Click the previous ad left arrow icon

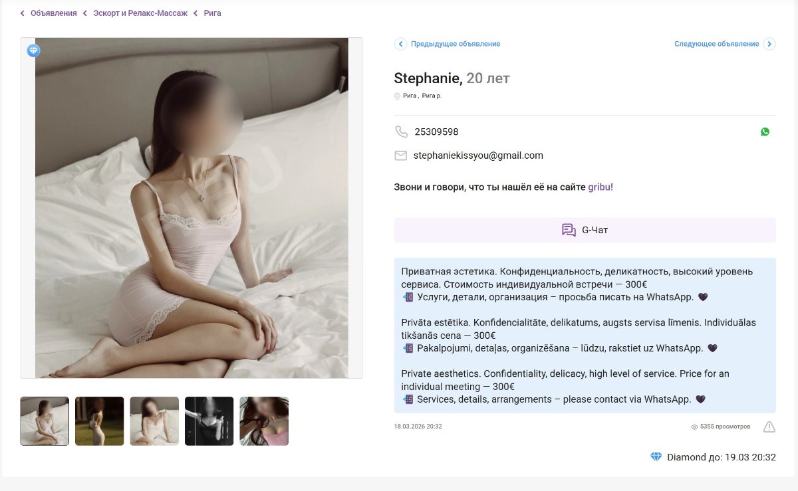pos(400,44)
